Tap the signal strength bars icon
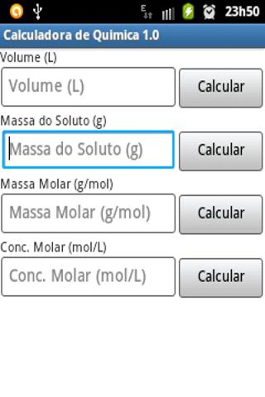Image resolution: width=265 pixels, height=397 pixels. pyautogui.click(x=168, y=13)
